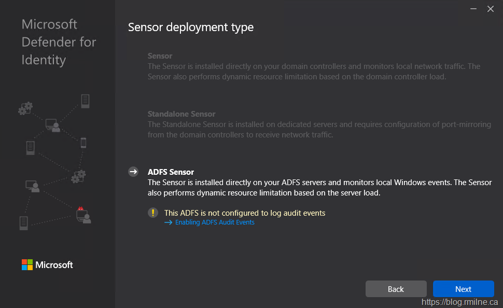Click the bottom-left server icon in diagram

(x=23, y=223)
